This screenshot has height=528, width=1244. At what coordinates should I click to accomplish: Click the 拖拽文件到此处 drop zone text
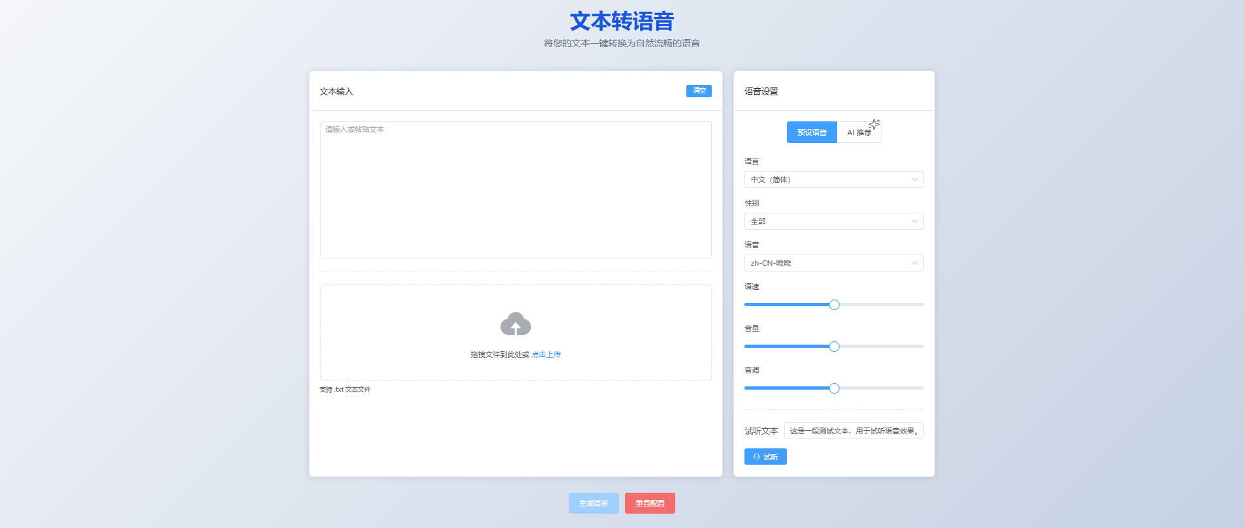pyautogui.click(x=500, y=354)
